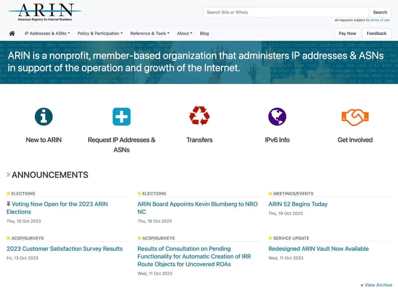Open the purple globe IPv6 Info icon
The image size is (398, 295).
coord(277,117)
